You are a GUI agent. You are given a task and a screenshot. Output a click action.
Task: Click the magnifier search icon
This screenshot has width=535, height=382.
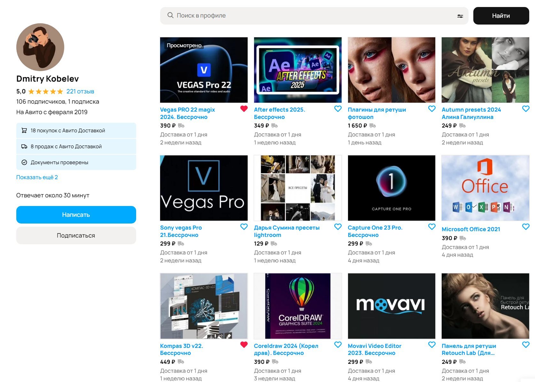(170, 15)
